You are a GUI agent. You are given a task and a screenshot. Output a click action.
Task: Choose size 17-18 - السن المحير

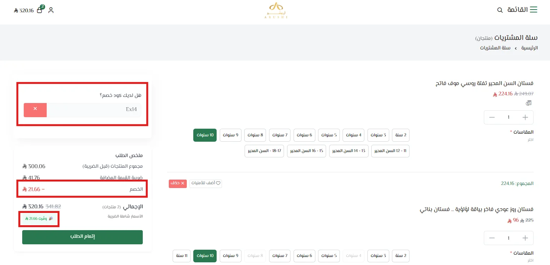click(x=264, y=151)
